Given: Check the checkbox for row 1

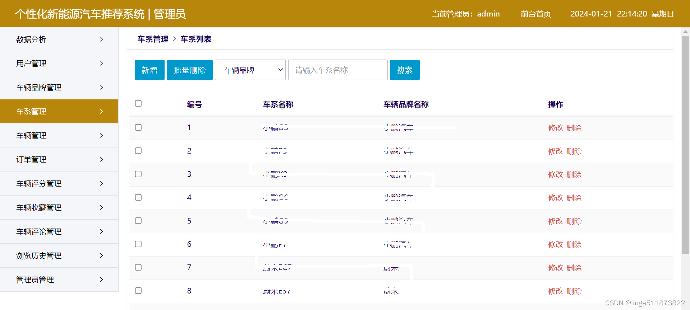Looking at the screenshot, I should (x=138, y=127).
